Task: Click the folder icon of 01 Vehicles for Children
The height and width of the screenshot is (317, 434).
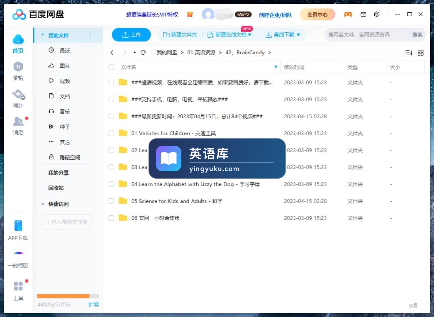Action: (123, 133)
